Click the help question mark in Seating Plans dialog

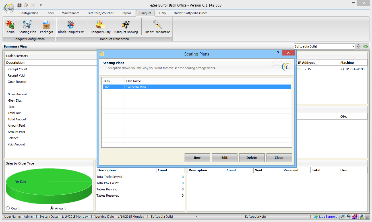[x=278, y=53]
